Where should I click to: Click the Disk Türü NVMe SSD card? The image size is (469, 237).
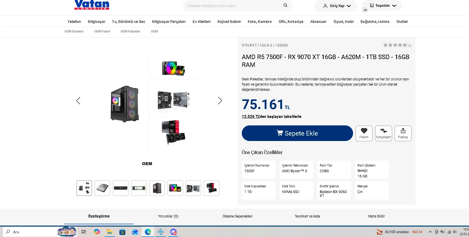[x=296, y=190]
